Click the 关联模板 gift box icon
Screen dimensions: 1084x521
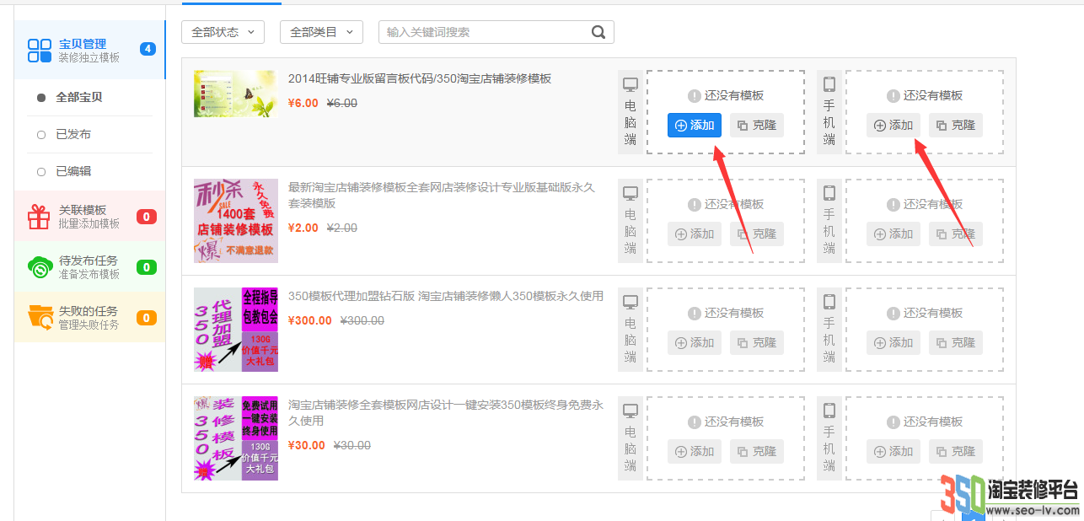tap(40, 217)
